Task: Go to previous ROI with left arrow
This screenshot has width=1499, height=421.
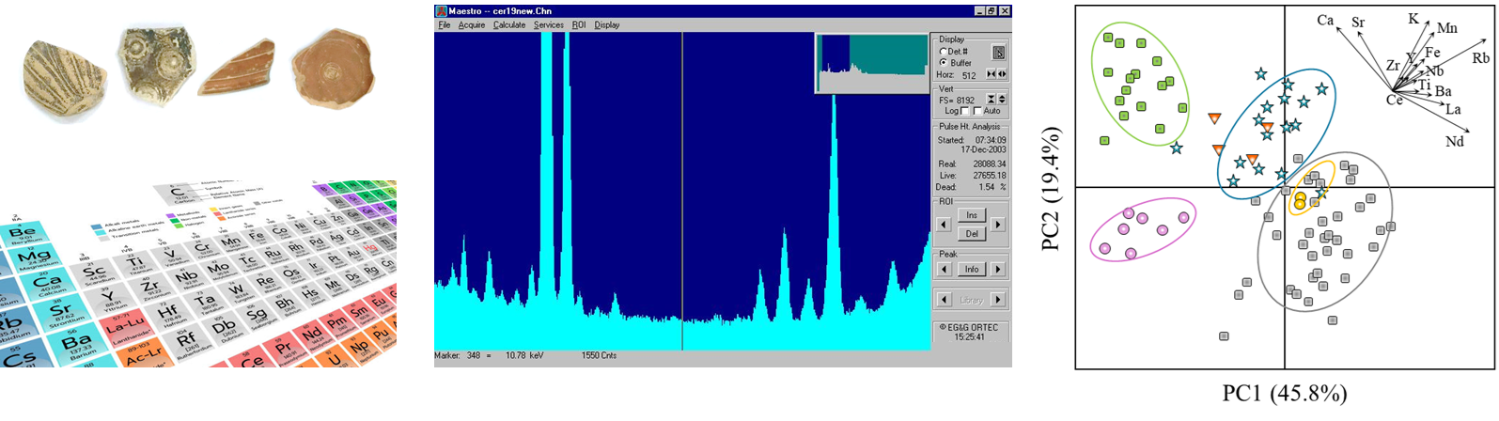Action: coord(945,225)
